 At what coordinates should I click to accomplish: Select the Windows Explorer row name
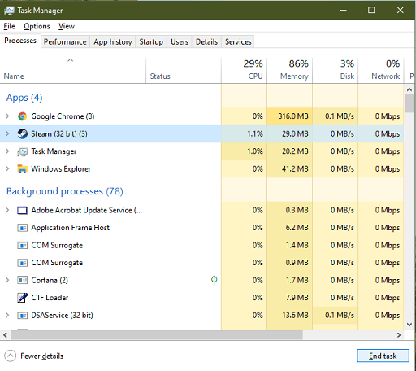coord(61,169)
